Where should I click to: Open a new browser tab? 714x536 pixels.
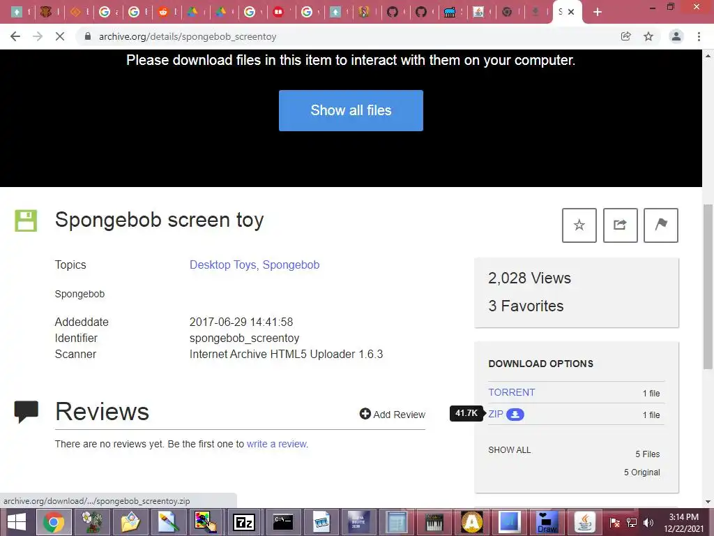click(x=598, y=12)
